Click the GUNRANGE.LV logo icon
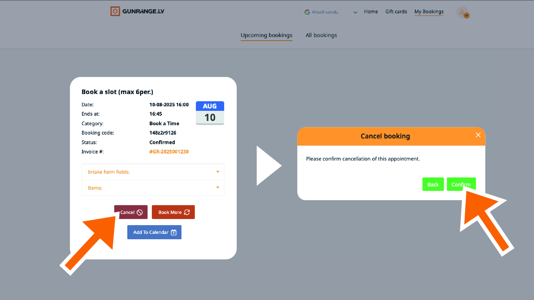This screenshot has width=534, height=300. (x=115, y=11)
